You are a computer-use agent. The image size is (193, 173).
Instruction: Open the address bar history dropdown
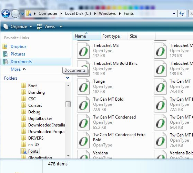pos(174,13)
